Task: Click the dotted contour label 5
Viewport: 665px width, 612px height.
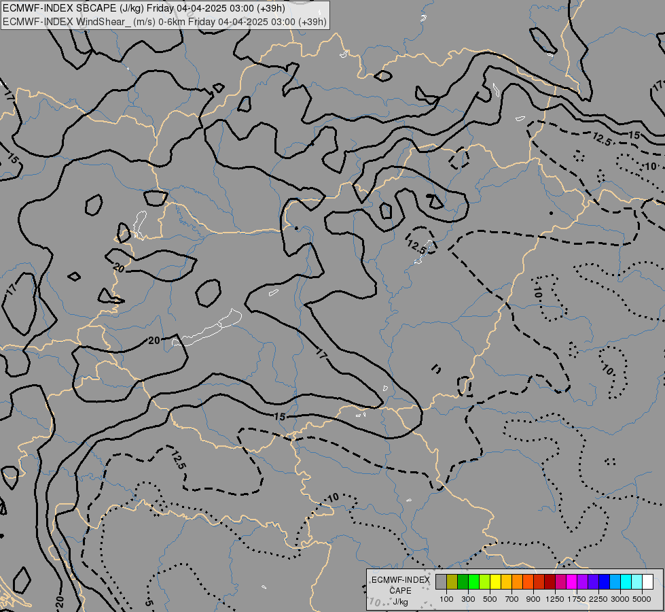Action: 149,602
